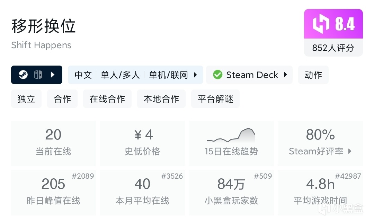The width and height of the screenshot is (374, 221).
Task: Open the 平均游戏时间 4.8h card
Action: coord(320,192)
